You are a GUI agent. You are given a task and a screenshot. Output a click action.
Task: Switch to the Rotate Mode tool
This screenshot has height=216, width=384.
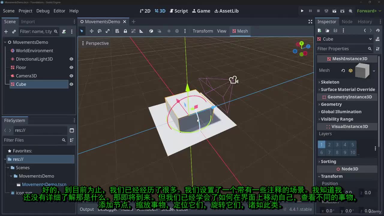(x=100, y=31)
